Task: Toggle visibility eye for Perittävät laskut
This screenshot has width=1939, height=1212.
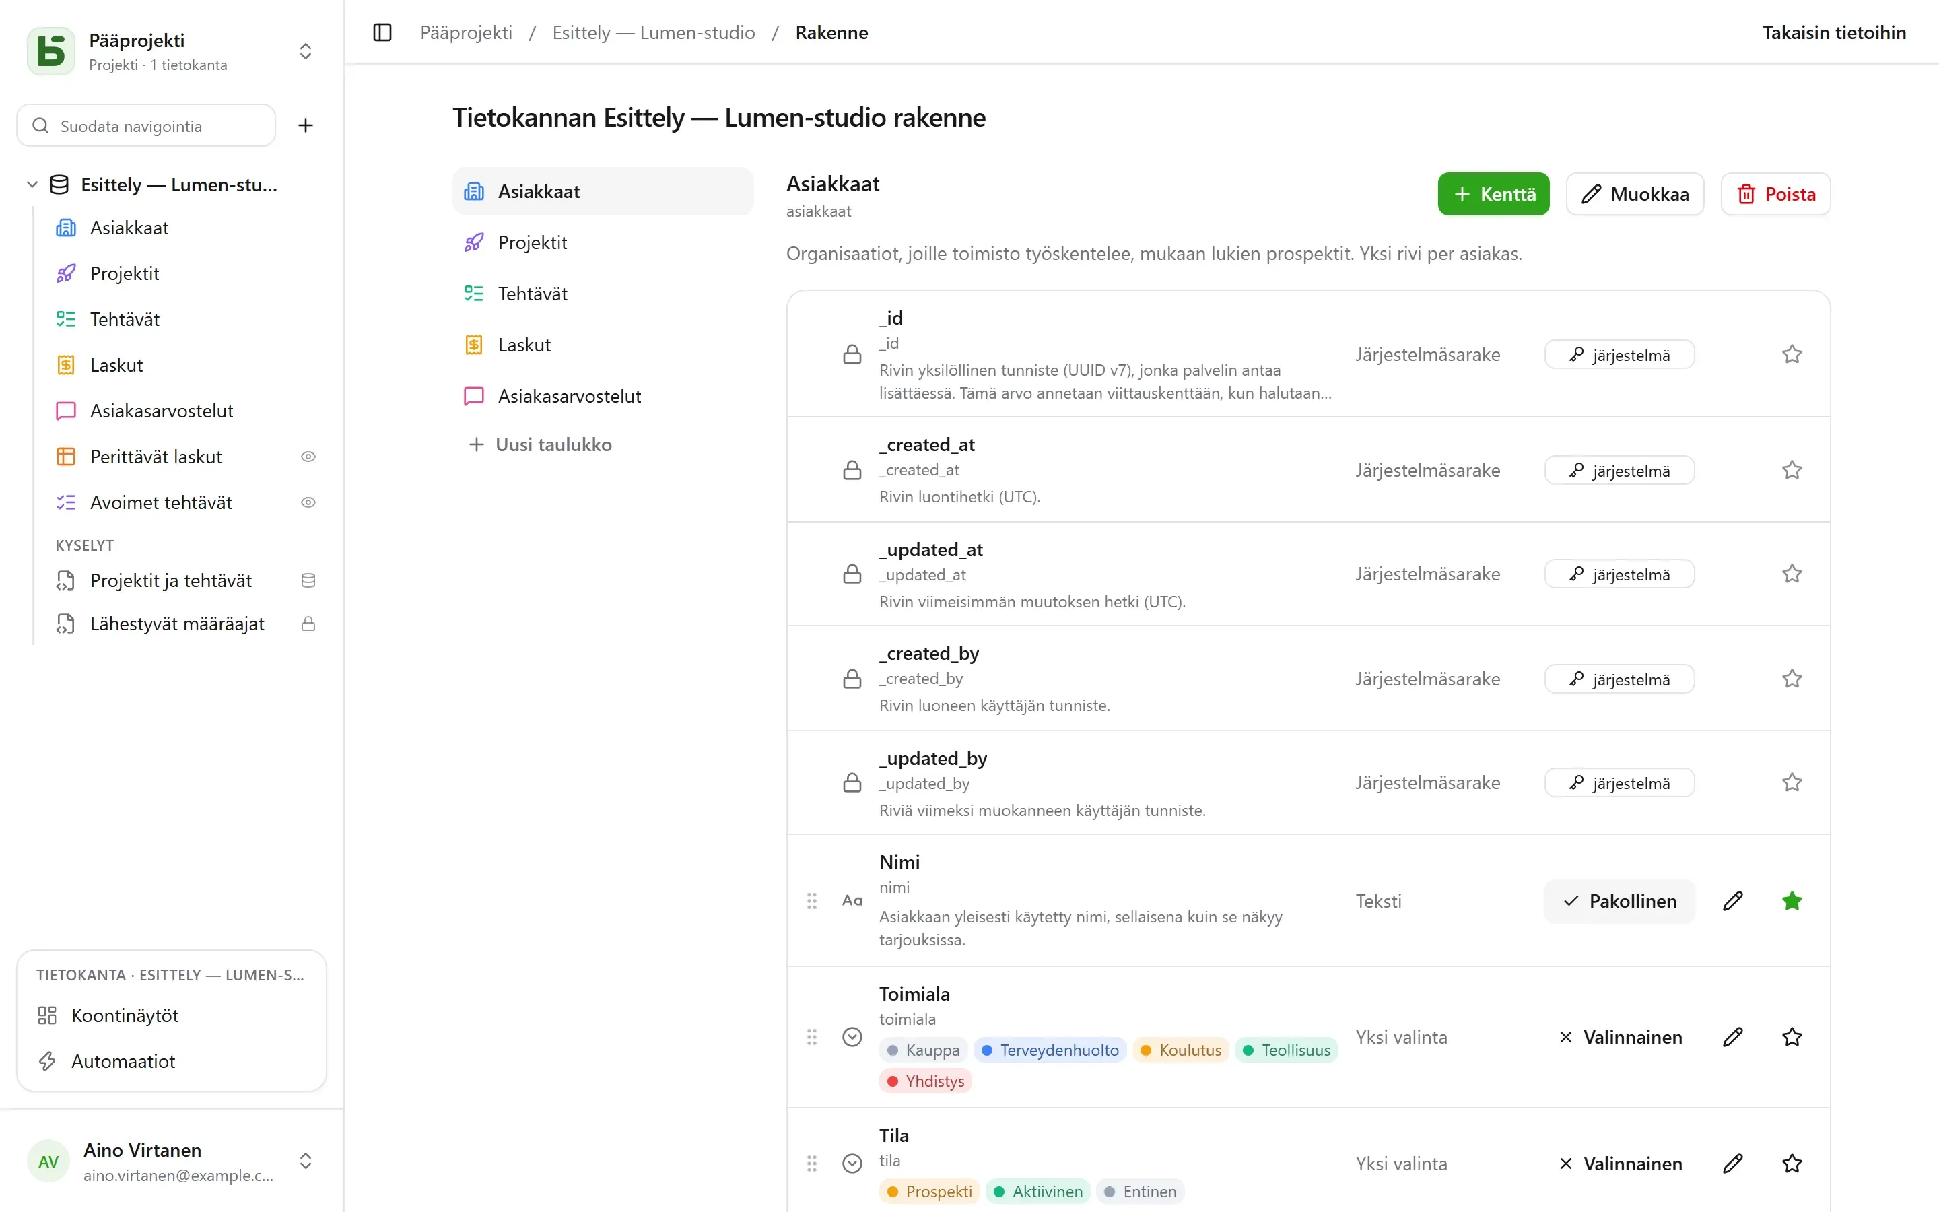Action: click(308, 457)
